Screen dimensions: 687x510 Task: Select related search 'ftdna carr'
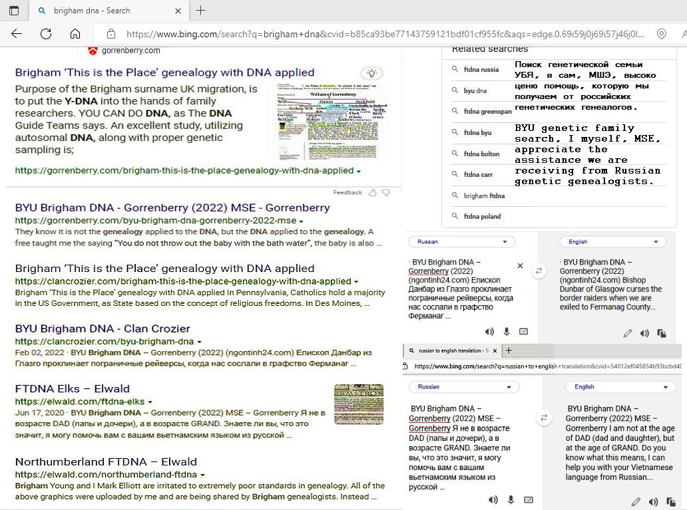478,174
